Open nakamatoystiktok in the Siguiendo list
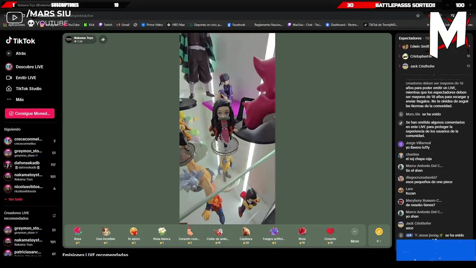This screenshot has width=476, height=268. pos(30,177)
